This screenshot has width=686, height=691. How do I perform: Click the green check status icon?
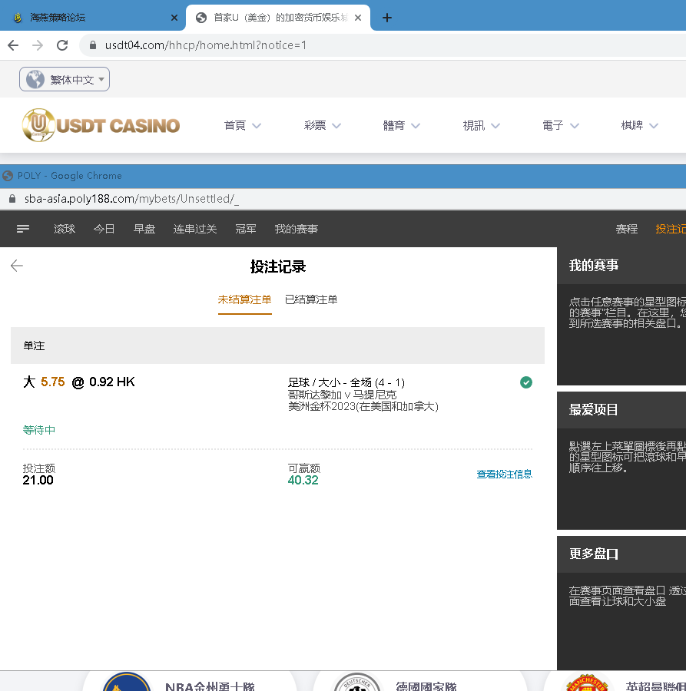(x=526, y=382)
